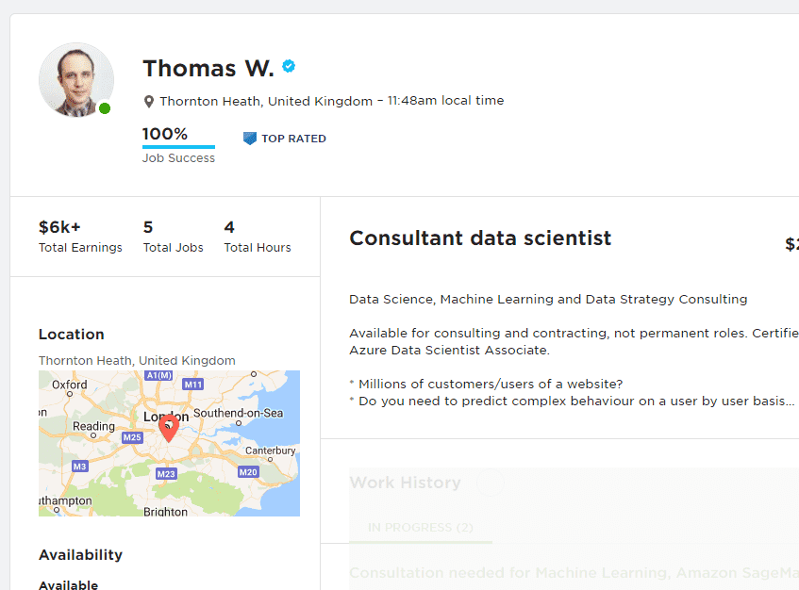Image resolution: width=799 pixels, height=590 pixels.
Task: Open Thomas W.'s profile photo
Action: [75, 80]
